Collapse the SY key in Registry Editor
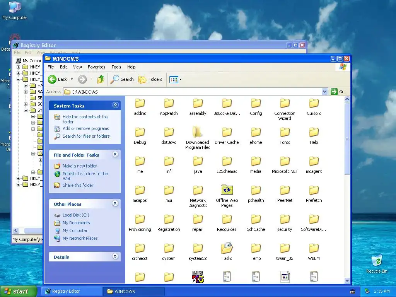The width and height of the screenshot is (396, 297). pos(26,110)
